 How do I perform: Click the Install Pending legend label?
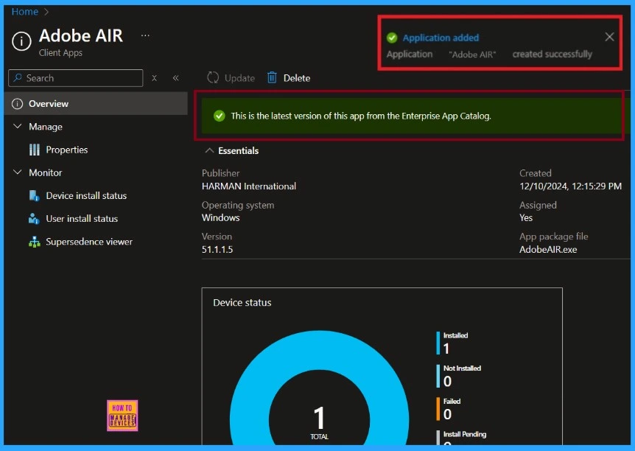click(465, 434)
